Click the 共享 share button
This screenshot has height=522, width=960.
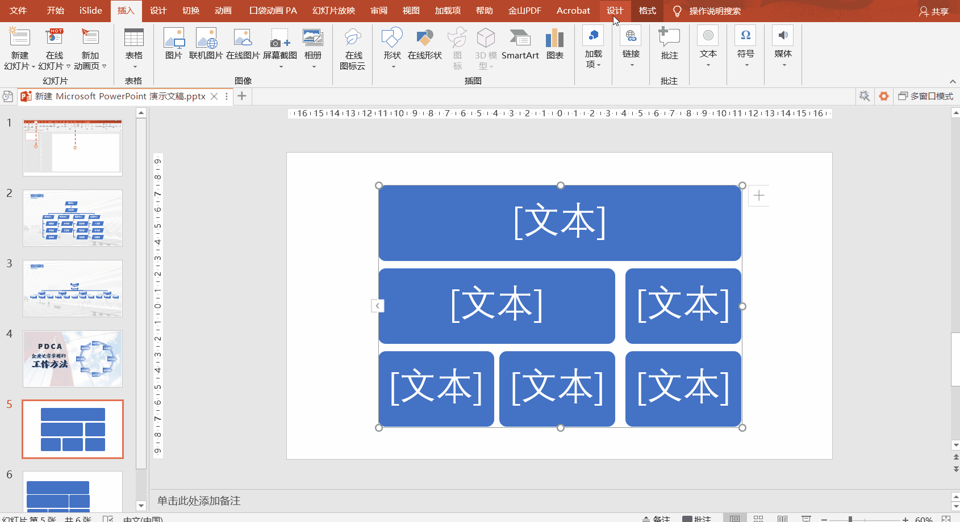point(934,11)
